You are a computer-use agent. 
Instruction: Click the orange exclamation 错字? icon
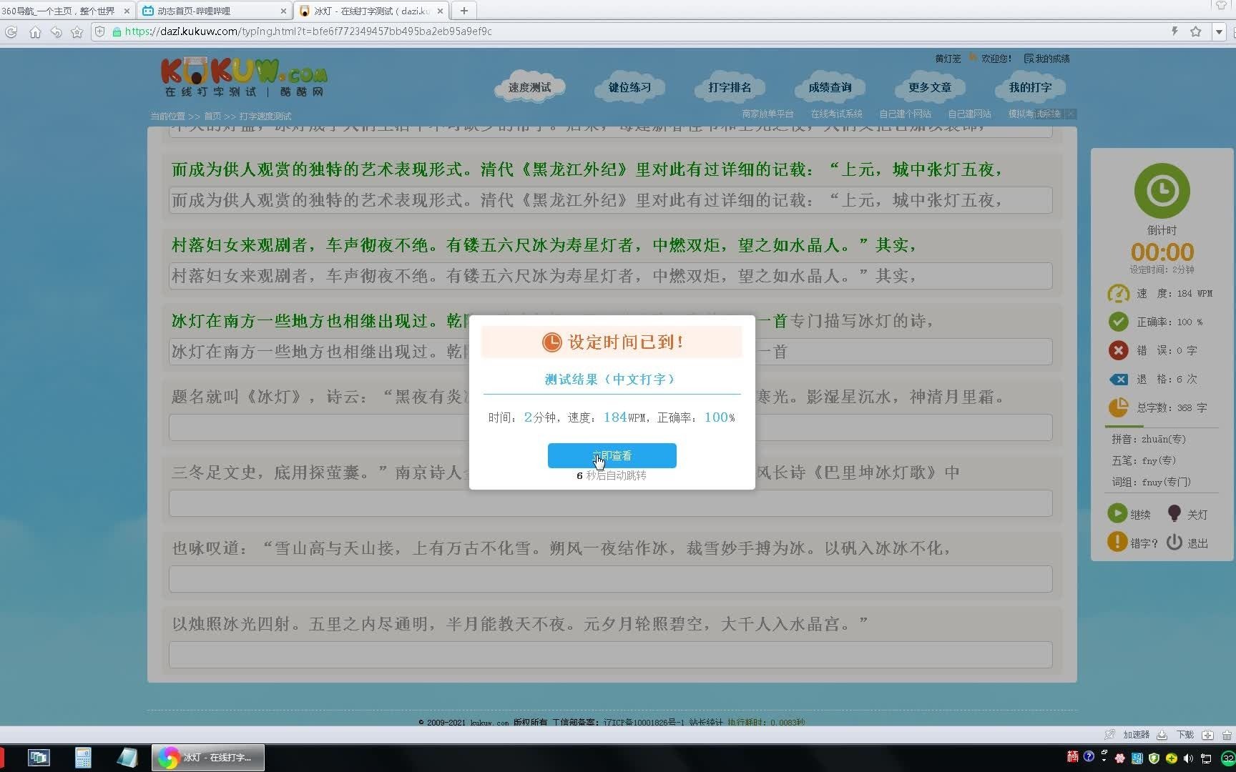coord(1117,542)
